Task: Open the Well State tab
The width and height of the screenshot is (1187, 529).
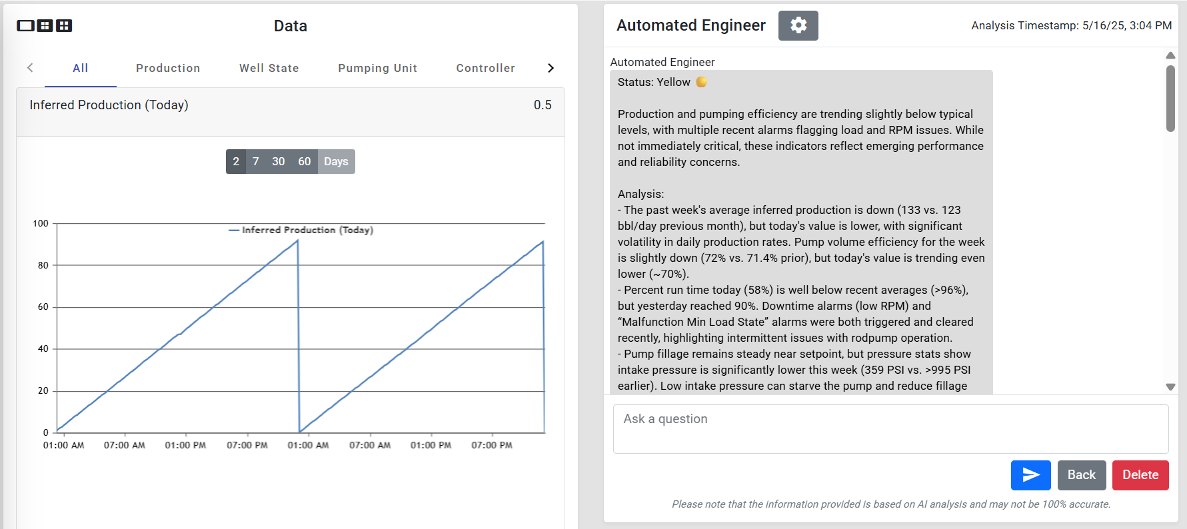Action: (269, 68)
